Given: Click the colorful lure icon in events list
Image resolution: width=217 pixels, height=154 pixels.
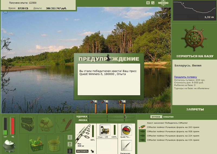Looking at the screenshot, I should 142,127.
